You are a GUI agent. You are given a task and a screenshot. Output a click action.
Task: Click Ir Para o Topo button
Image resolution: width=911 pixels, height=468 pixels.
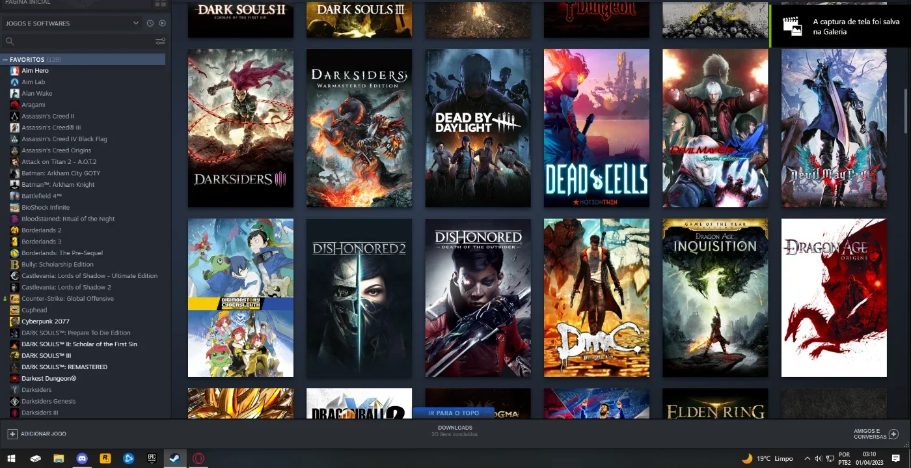tap(454, 413)
